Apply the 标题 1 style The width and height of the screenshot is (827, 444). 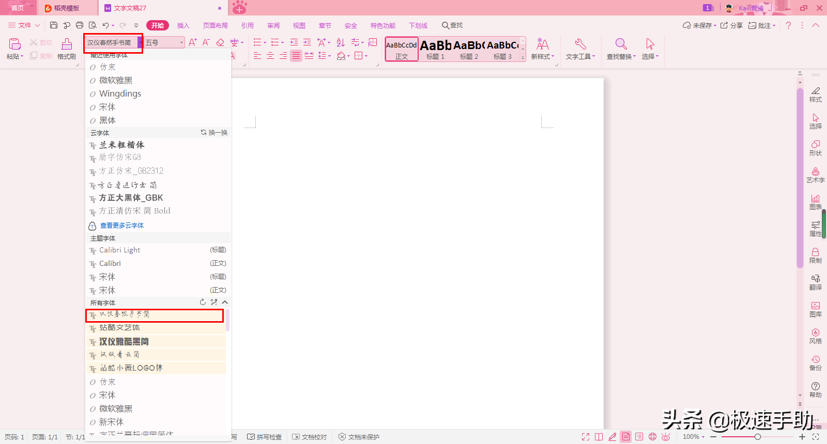(436, 50)
